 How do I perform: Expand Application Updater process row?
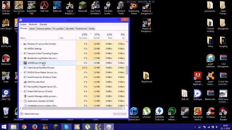point(21,101)
